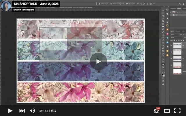
Task: Filter layers by pixel type icon
Action: click(181, 35)
